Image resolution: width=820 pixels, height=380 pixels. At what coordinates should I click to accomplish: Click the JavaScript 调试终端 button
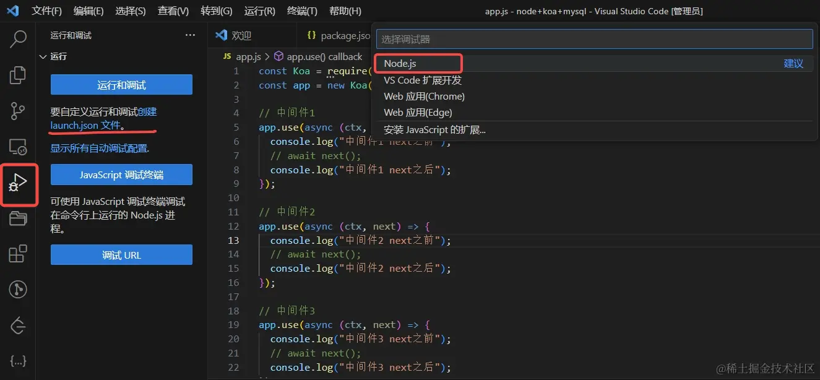121,175
